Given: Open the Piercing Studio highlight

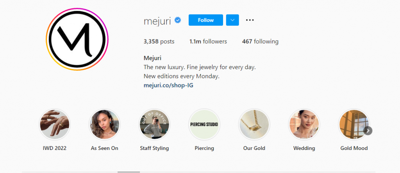Looking at the screenshot, I should (204, 125).
